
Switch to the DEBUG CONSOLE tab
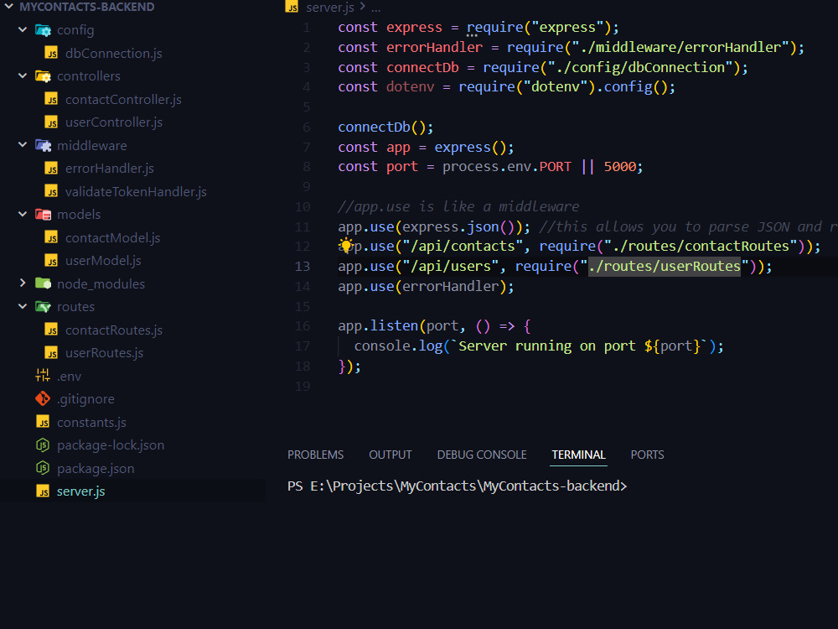click(x=482, y=455)
